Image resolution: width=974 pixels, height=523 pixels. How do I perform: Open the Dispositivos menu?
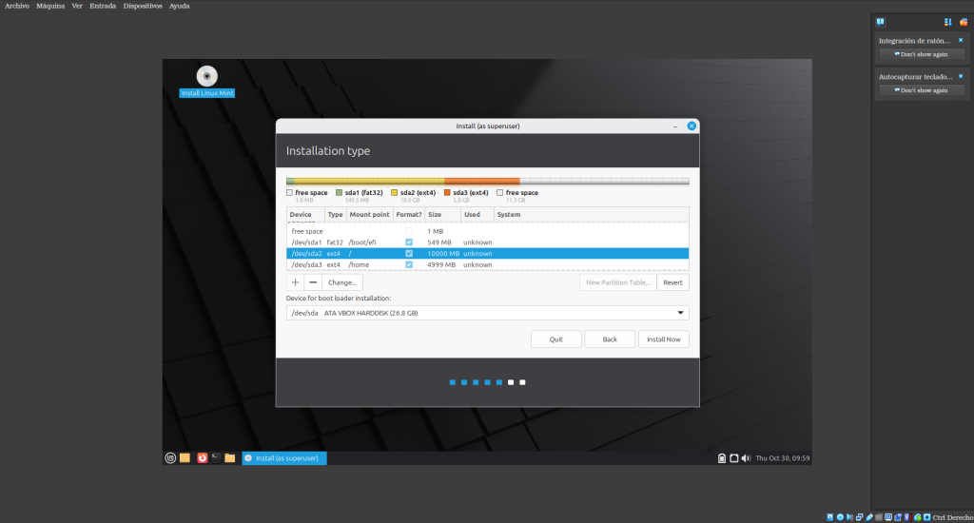pyautogui.click(x=143, y=6)
